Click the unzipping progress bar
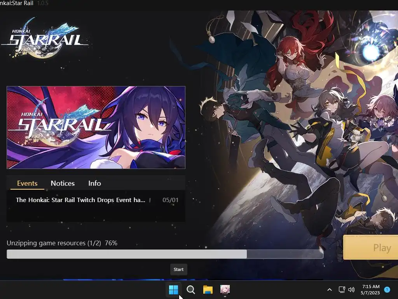Screen dimensions: 398x299 pyautogui.click(x=165, y=254)
